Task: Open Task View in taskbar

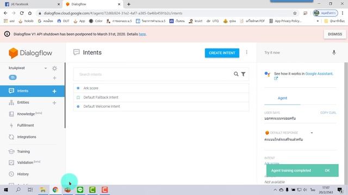Action: (30, 190)
